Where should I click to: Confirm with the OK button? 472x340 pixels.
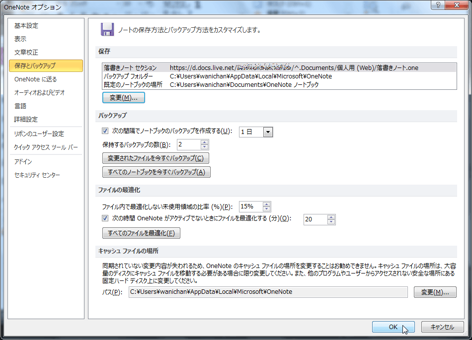[393, 327]
